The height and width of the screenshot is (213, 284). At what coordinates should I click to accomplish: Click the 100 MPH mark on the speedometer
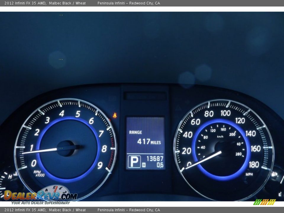[x=226, y=113]
